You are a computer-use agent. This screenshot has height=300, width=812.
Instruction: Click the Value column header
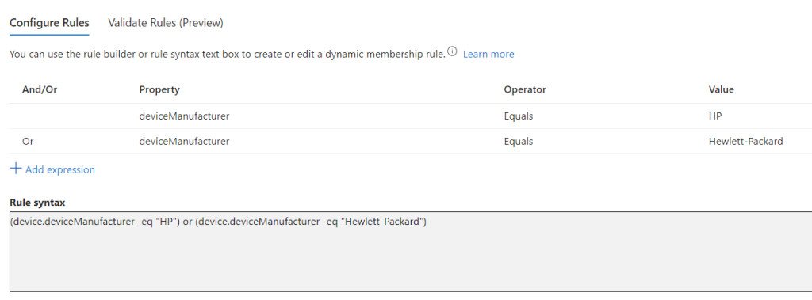(722, 89)
